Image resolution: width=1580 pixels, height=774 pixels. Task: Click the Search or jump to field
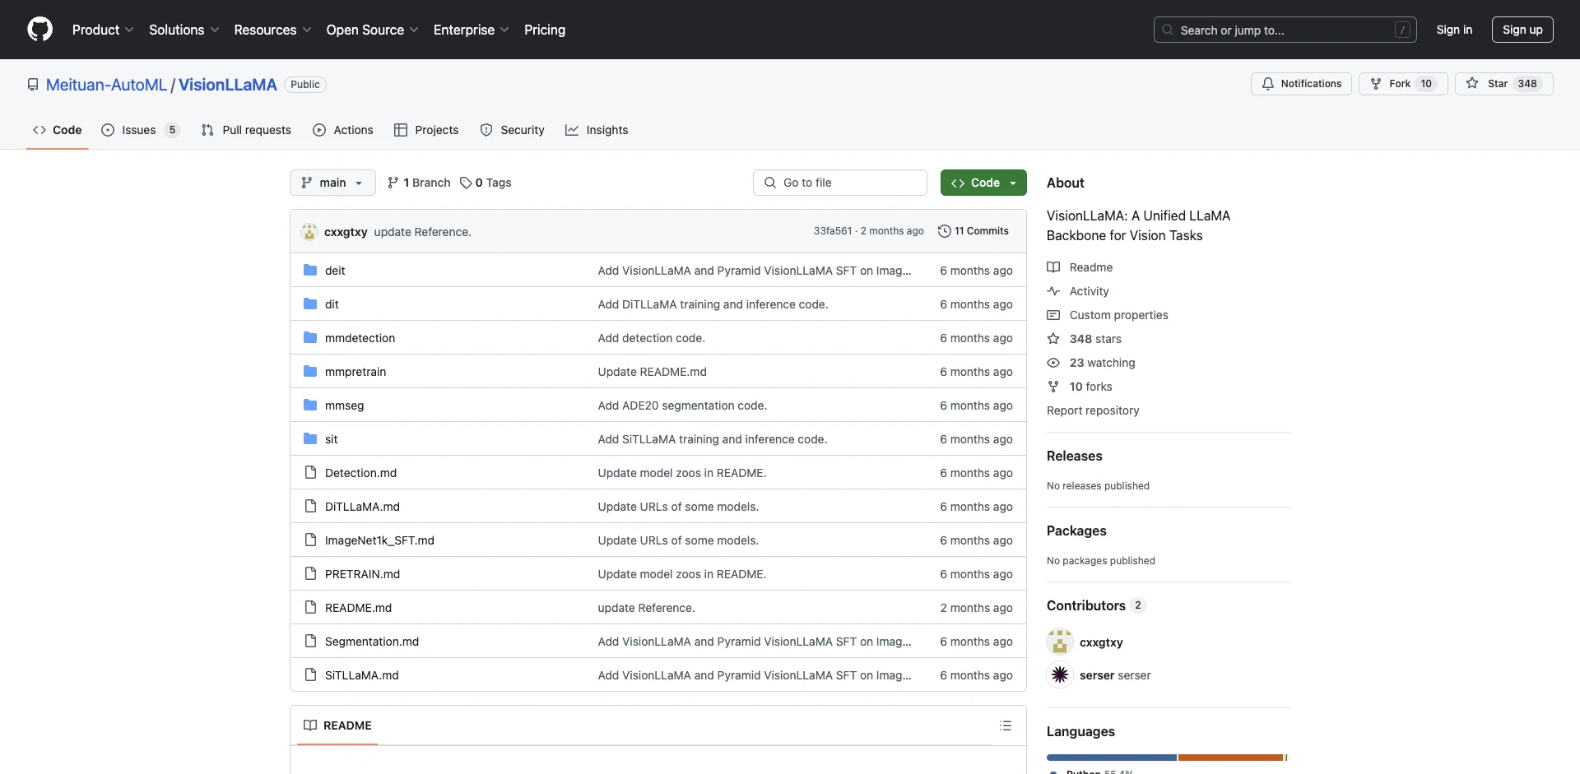(x=1285, y=30)
